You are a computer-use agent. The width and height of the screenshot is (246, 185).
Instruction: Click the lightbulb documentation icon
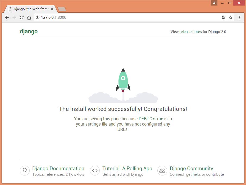tap(25, 170)
